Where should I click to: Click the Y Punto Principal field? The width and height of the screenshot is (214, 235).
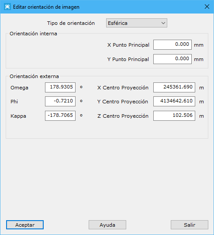click(173, 59)
